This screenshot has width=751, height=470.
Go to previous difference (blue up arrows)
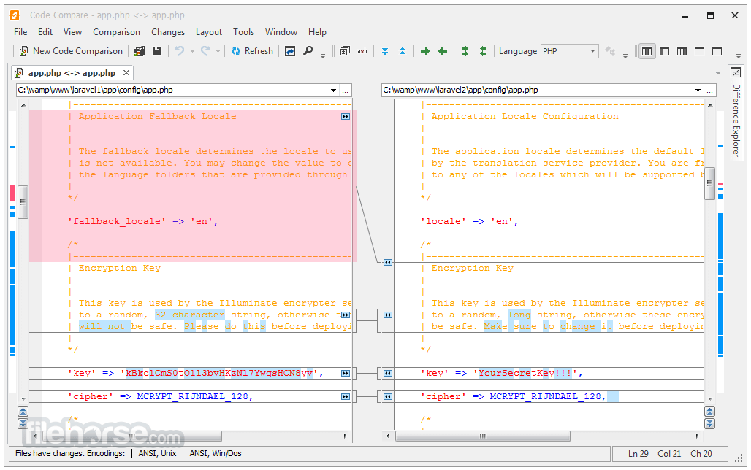pyautogui.click(x=403, y=51)
